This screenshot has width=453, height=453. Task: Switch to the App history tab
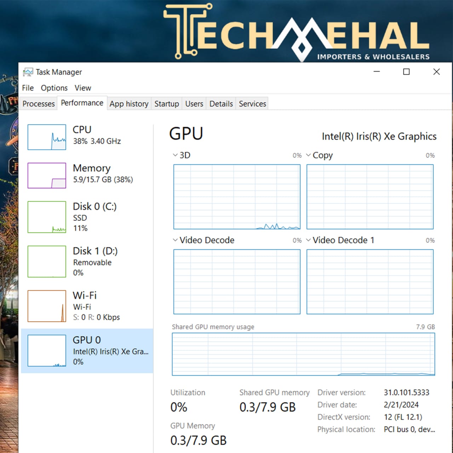129,104
